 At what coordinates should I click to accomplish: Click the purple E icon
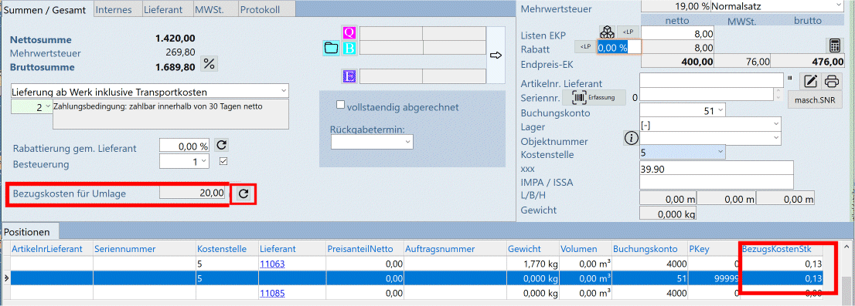point(349,76)
